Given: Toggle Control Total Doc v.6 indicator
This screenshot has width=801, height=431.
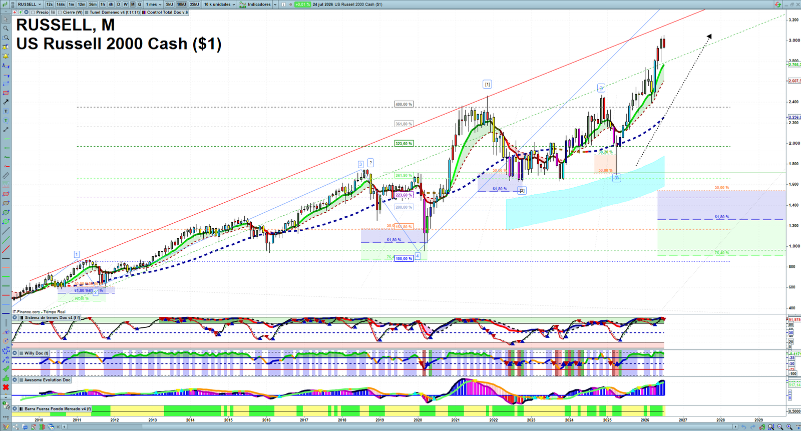Looking at the screenshot, I should coord(144,12).
